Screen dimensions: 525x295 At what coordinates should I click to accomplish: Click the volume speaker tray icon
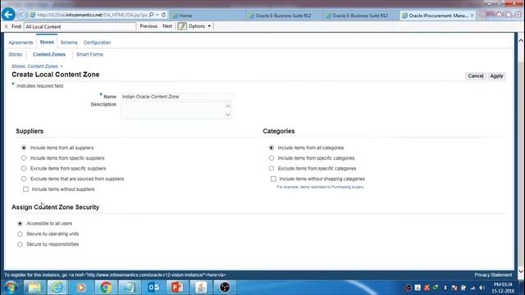482,288
